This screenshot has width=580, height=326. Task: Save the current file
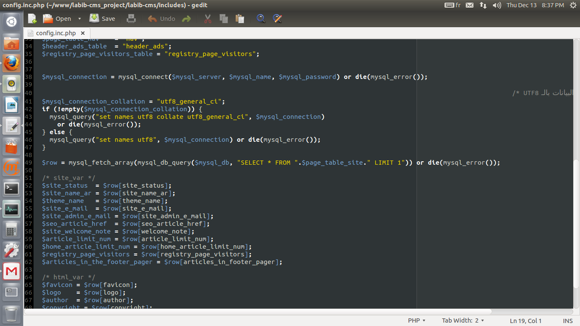[102, 19]
